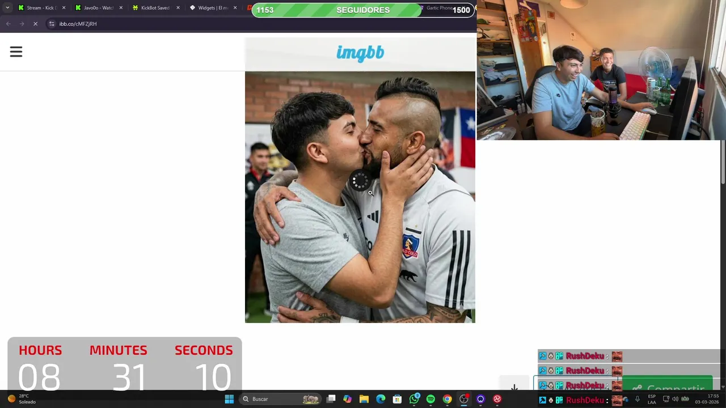Stop loading the page in Chrome
This screenshot has height=408, width=726.
[x=35, y=24]
